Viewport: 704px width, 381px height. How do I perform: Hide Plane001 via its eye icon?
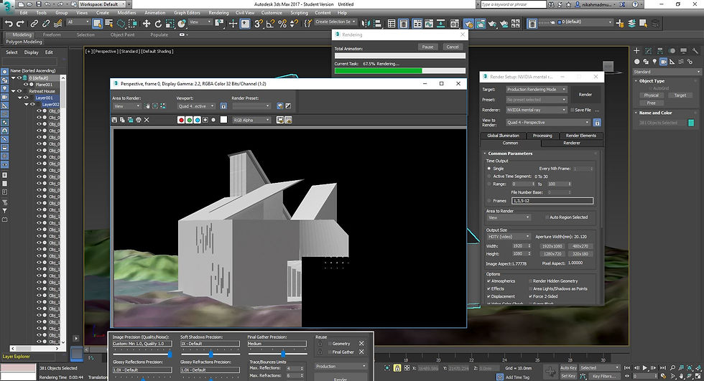click(x=26, y=84)
